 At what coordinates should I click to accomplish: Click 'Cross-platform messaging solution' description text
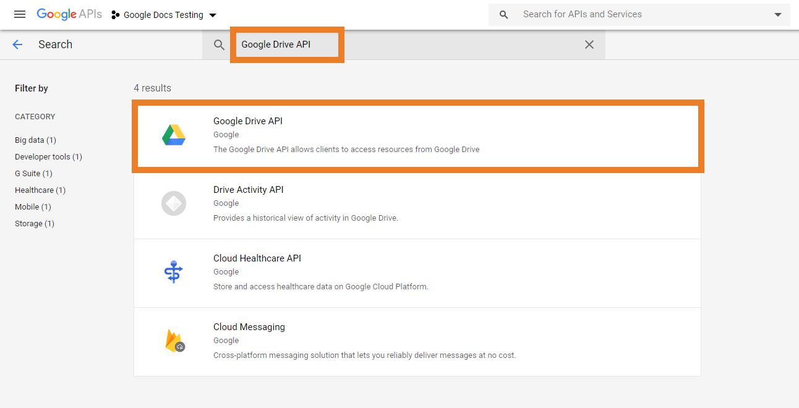click(x=365, y=355)
